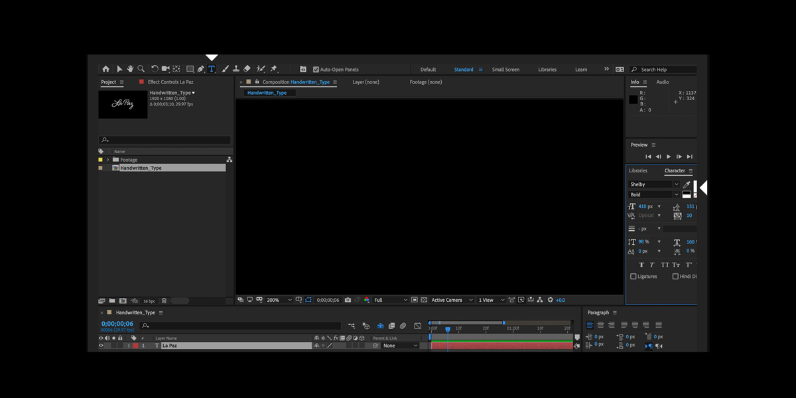Select the Pan Behind anchor point tool
The height and width of the screenshot is (398, 796).
click(176, 69)
